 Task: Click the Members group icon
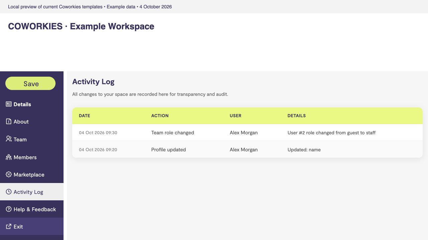9,157
